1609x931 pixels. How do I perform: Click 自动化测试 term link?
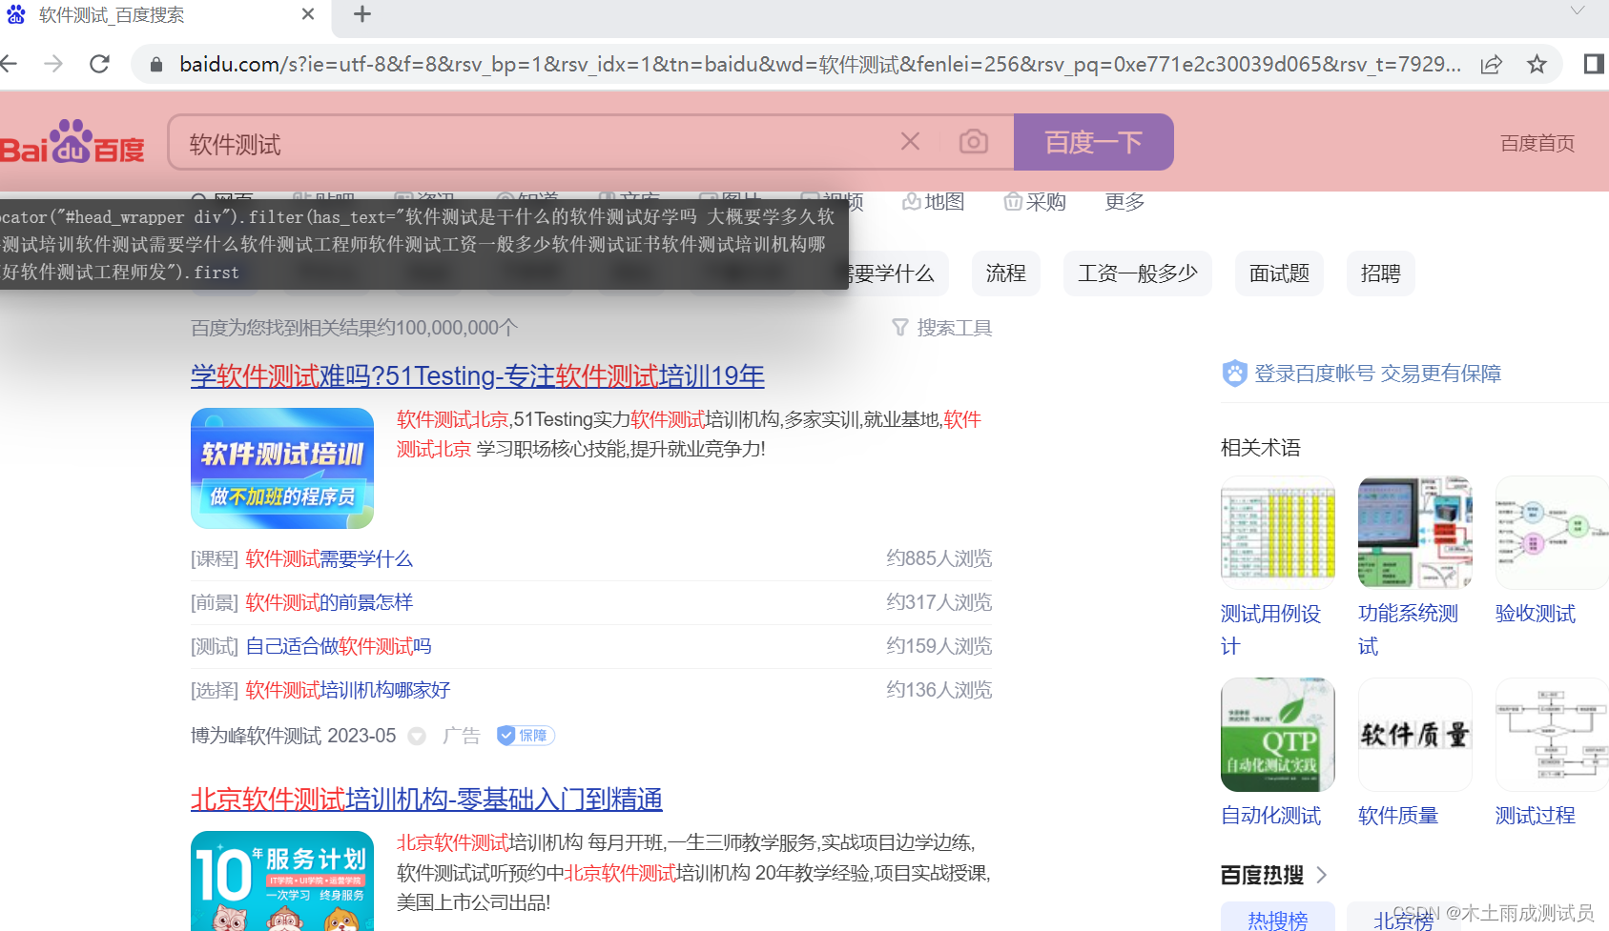pos(1270,816)
